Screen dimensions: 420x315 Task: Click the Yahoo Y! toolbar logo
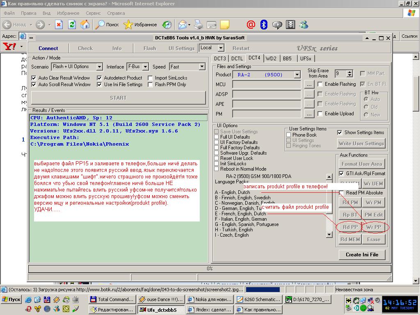pyautogui.click(x=9, y=46)
